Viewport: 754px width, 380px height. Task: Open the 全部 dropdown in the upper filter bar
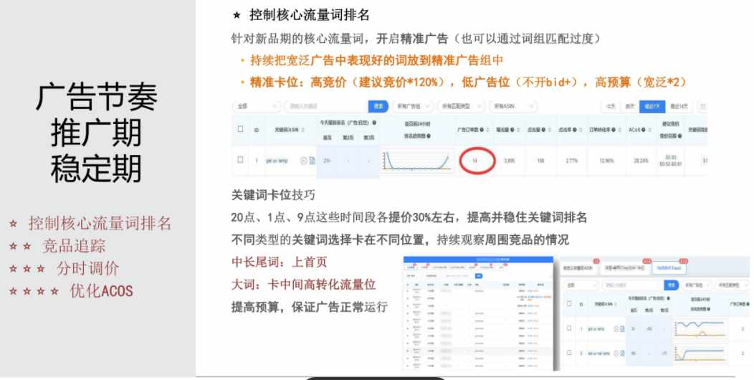pyautogui.click(x=257, y=106)
